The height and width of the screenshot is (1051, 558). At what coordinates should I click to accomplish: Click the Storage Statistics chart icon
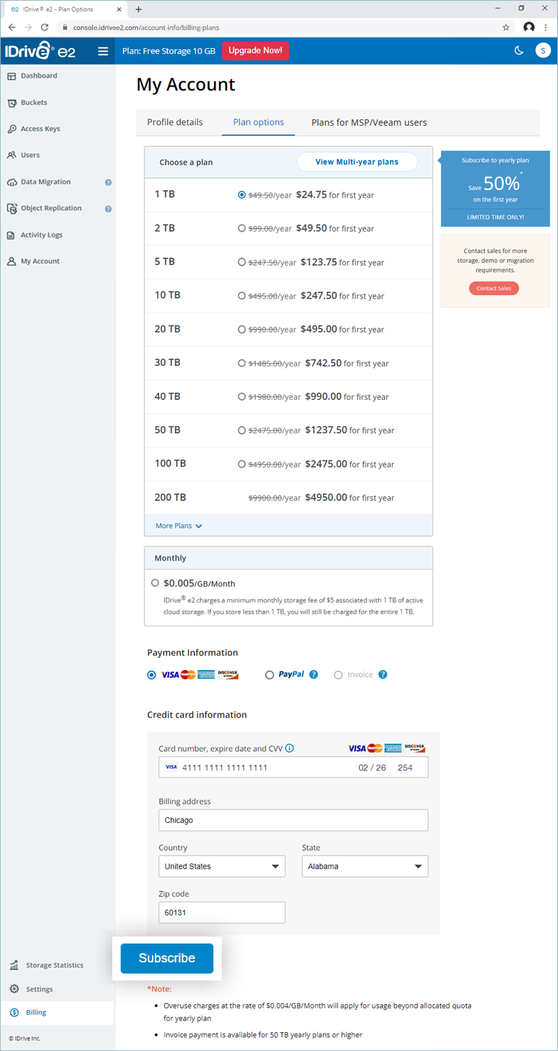click(x=14, y=965)
